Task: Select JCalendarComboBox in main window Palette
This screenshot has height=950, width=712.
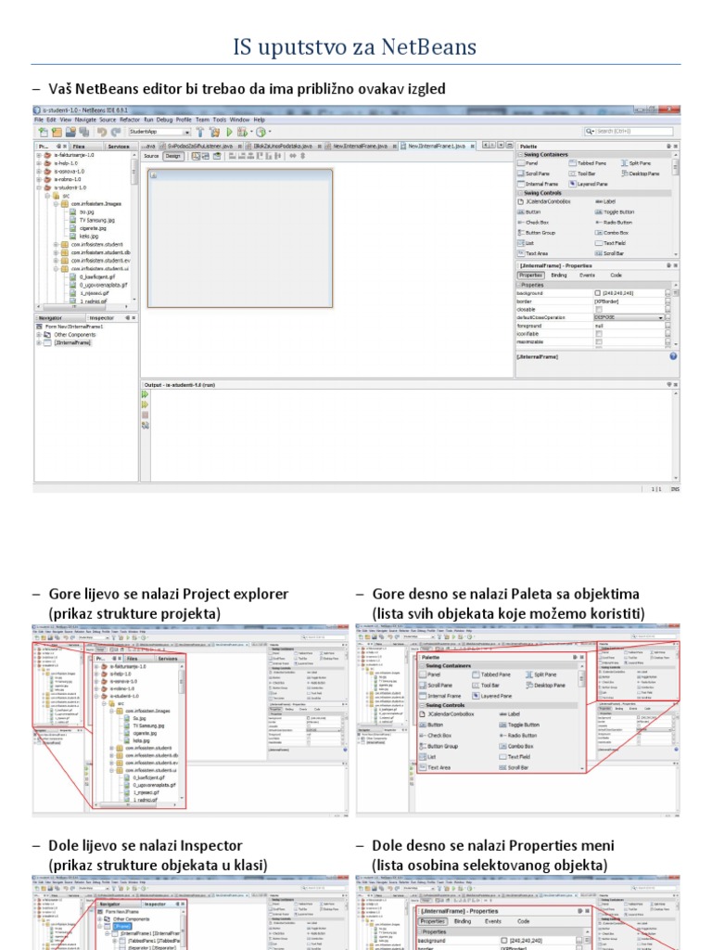Action: click(x=543, y=201)
